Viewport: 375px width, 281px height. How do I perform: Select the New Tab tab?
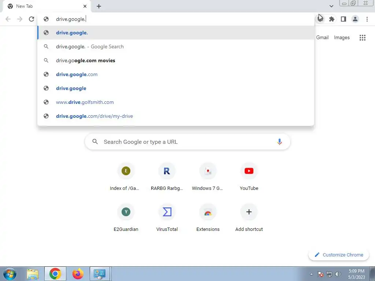pyautogui.click(x=47, y=6)
